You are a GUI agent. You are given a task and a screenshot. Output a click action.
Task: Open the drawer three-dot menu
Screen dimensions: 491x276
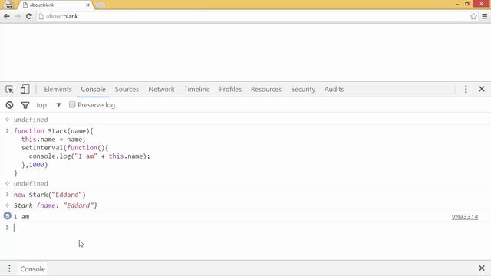point(9,268)
